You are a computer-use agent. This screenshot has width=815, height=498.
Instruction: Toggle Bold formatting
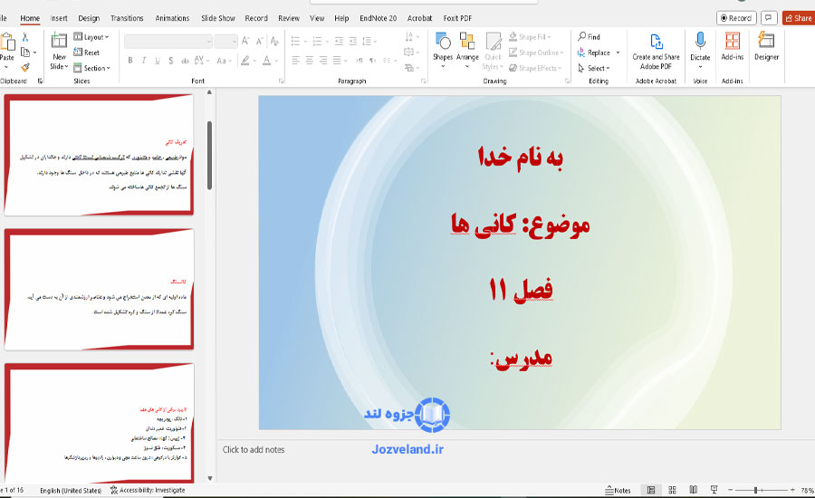tap(130, 61)
